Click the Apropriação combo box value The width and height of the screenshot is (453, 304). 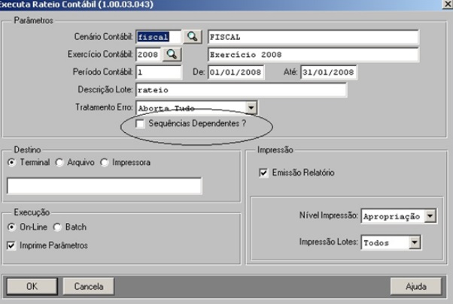(393, 216)
